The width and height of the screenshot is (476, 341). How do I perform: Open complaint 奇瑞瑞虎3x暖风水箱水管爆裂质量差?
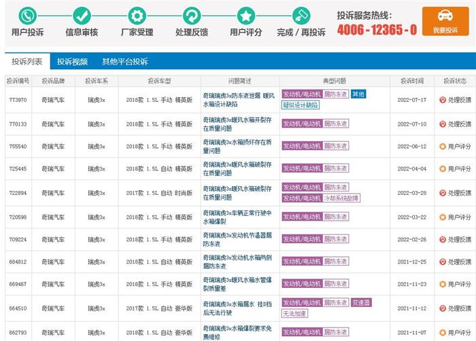(237, 284)
